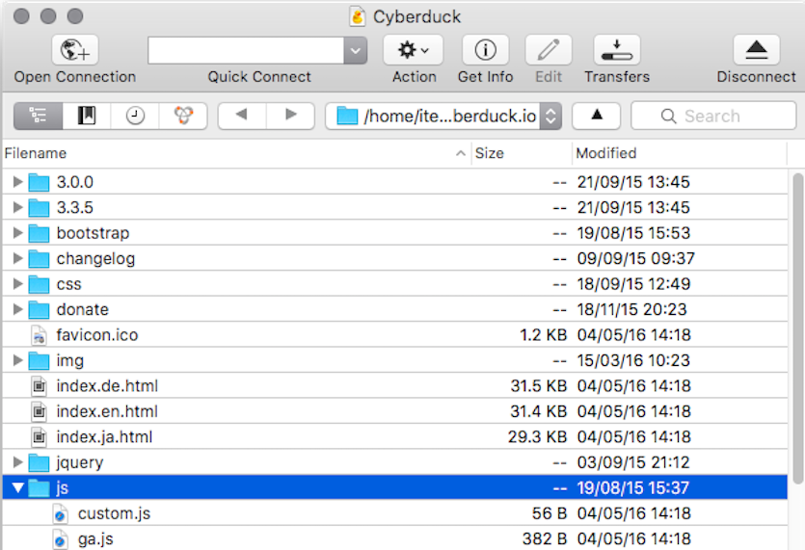This screenshot has height=550, width=805.
Task: Switch to the Bookmarks view
Action: tap(86, 116)
